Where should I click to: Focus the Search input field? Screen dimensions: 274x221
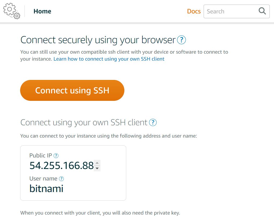(x=231, y=11)
